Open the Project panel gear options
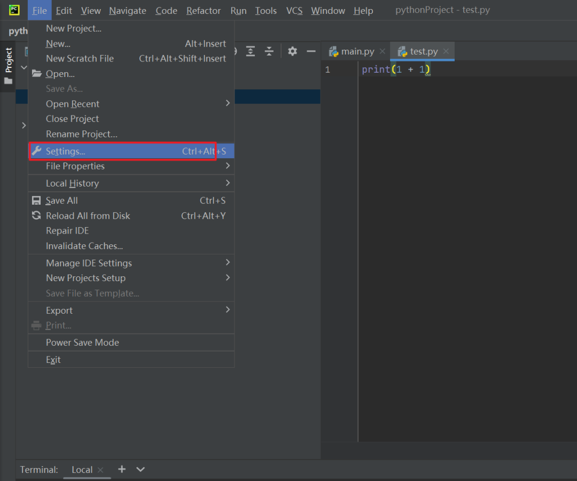The height and width of the screenshot is (481, 577). [x=292, y=51]
